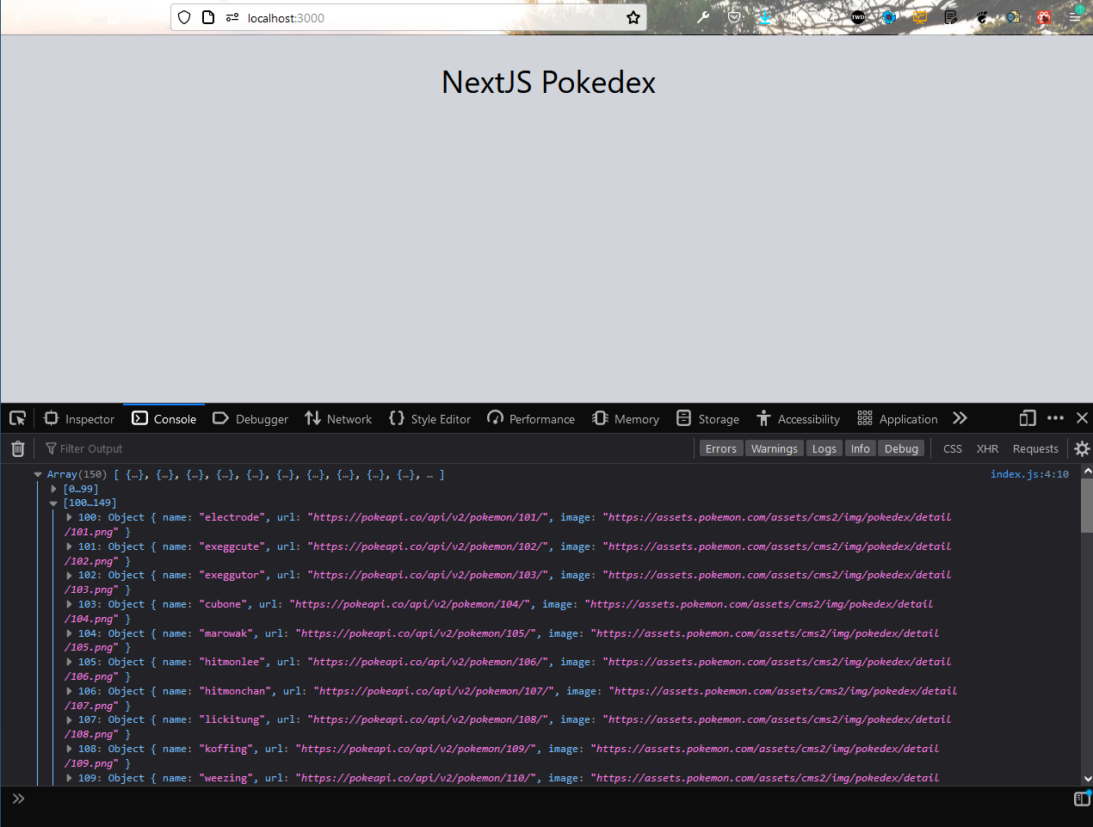
Task: Open the Style Editor tab
Action: [430, 419]
